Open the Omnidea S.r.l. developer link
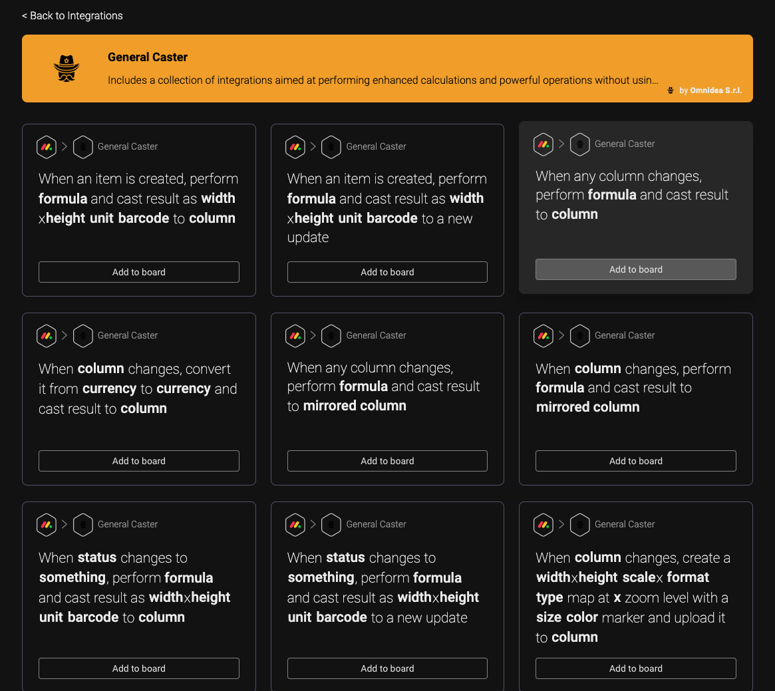The height and width of the screenshot is (691, 775). 716,90
